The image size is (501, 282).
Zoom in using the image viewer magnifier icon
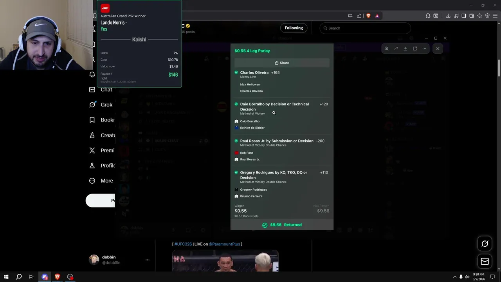(x=386, y=49)
